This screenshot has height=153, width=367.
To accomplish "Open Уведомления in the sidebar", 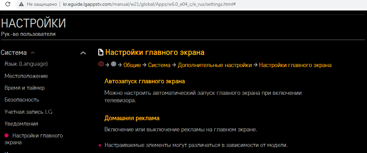I will (x=21, y=124).
